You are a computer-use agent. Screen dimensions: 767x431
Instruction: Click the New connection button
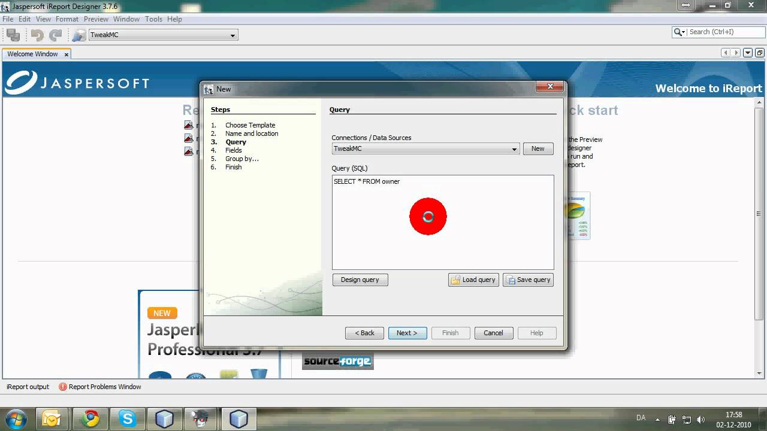(537, 148)
